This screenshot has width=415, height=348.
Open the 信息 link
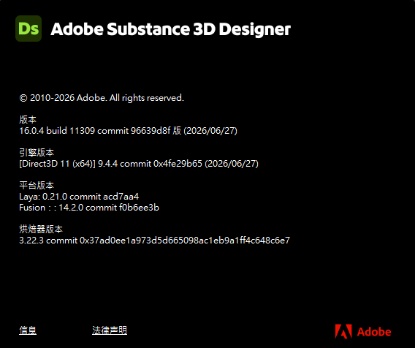(28, 330)
